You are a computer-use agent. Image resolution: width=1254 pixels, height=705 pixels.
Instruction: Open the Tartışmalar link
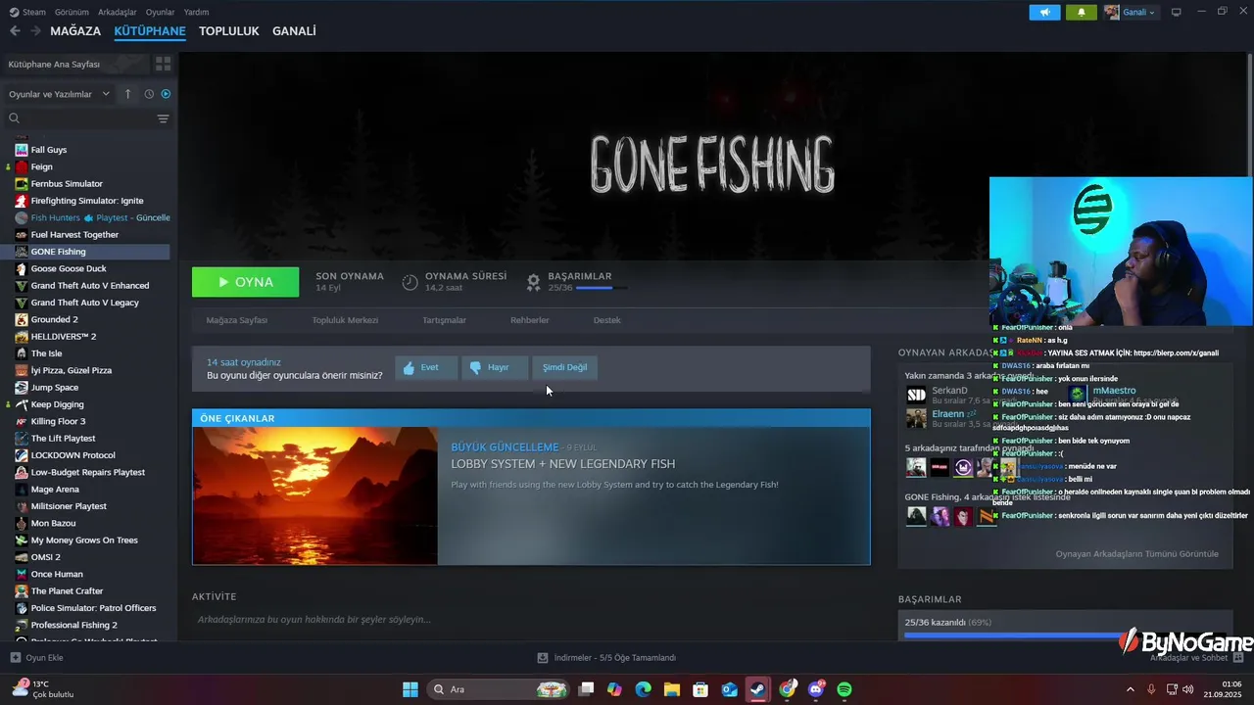(444, 320)
